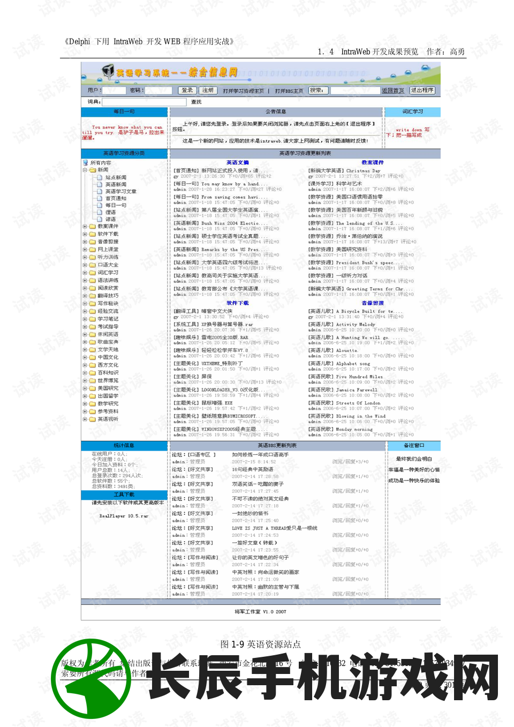The width and height of the screenshot is (514, 727).
Task: Collapse the 新闻 tree node
Action: click(85, 170)
